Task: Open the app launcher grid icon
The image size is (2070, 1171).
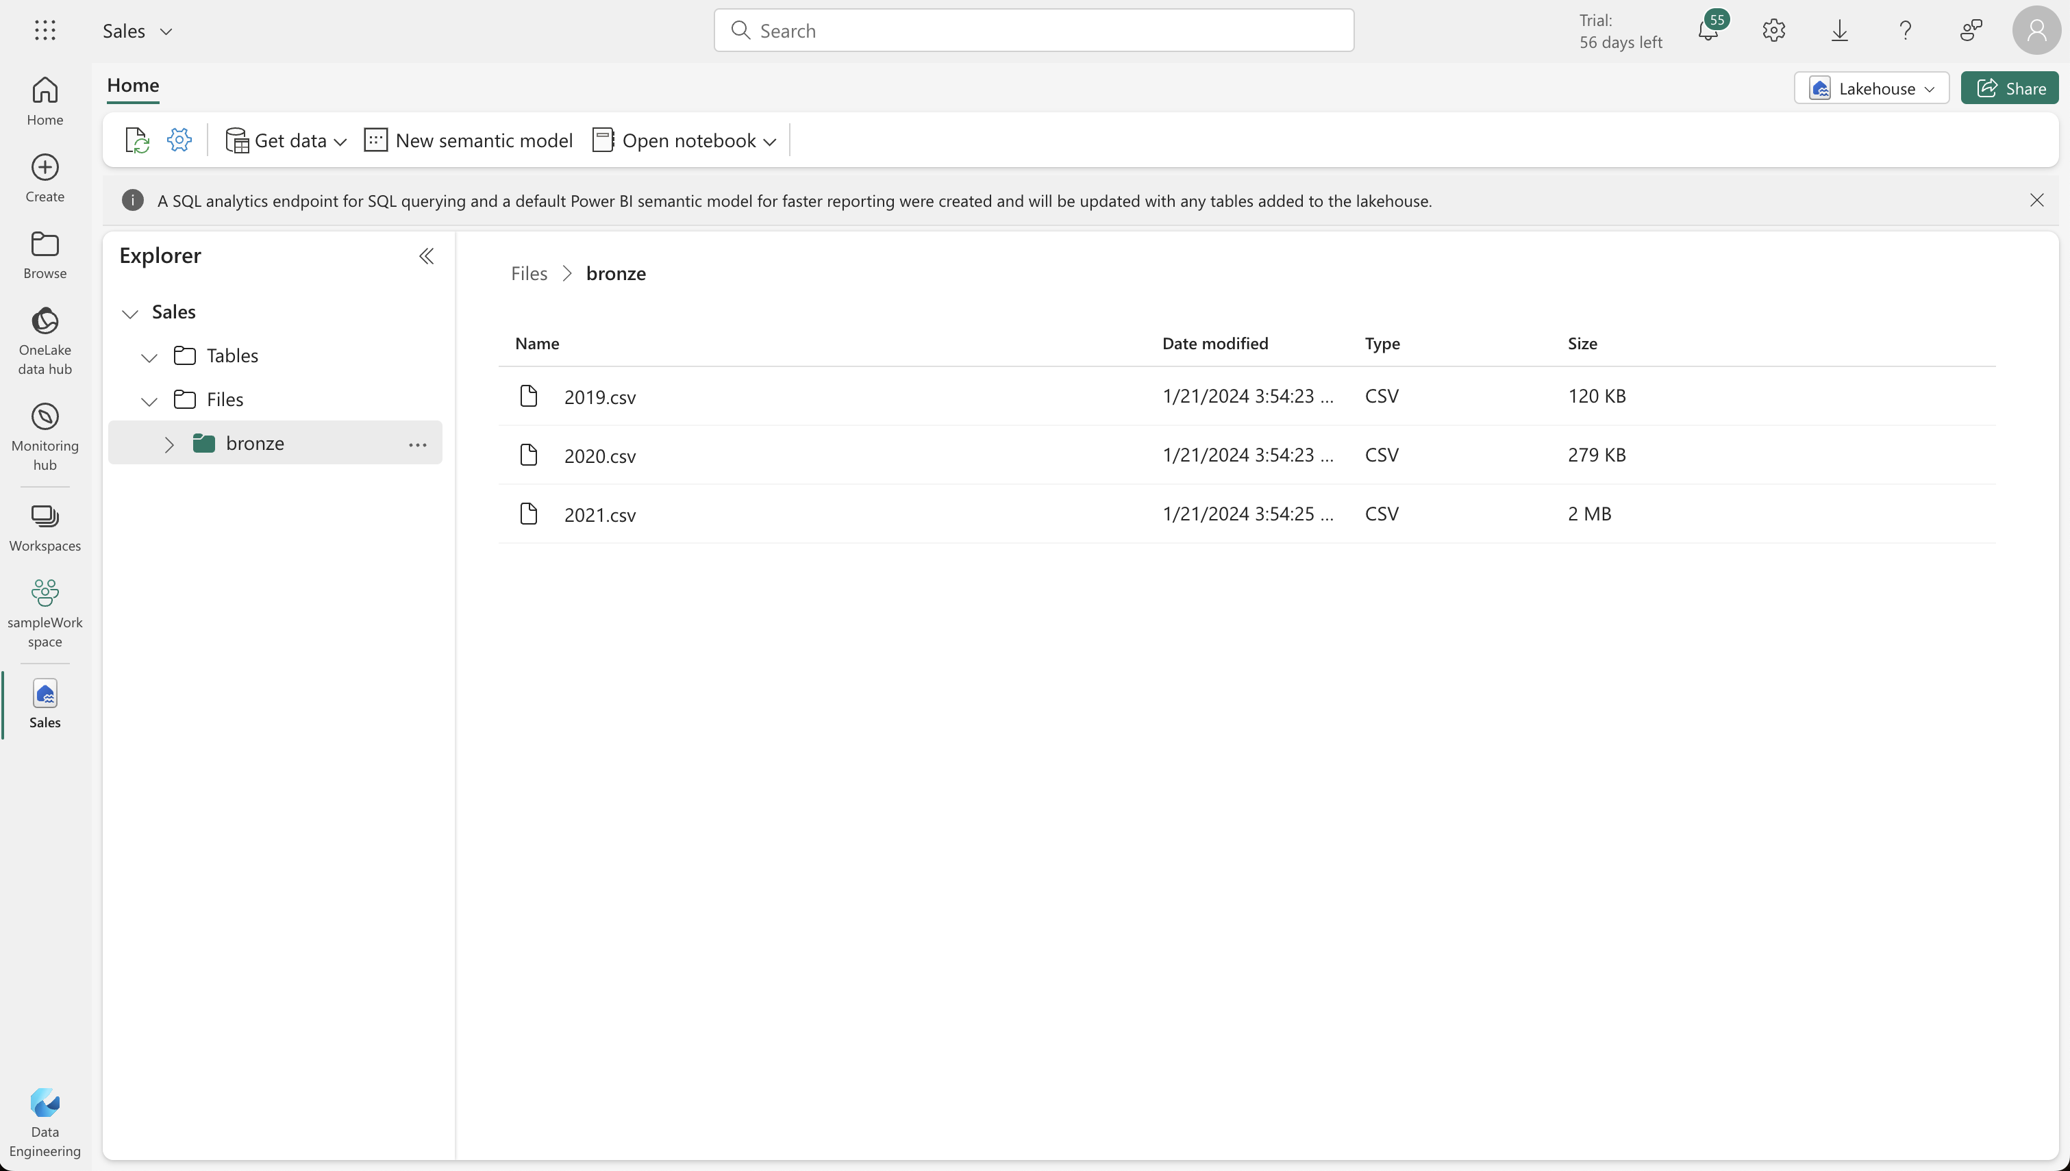Action: (x=45, y=31)
